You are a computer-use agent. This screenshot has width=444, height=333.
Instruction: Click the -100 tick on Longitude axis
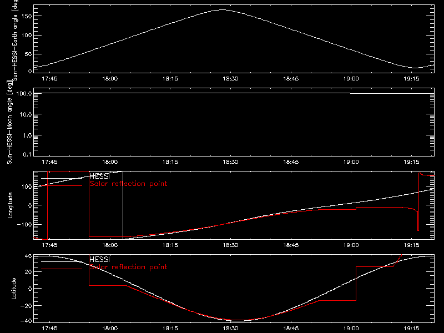24,224
